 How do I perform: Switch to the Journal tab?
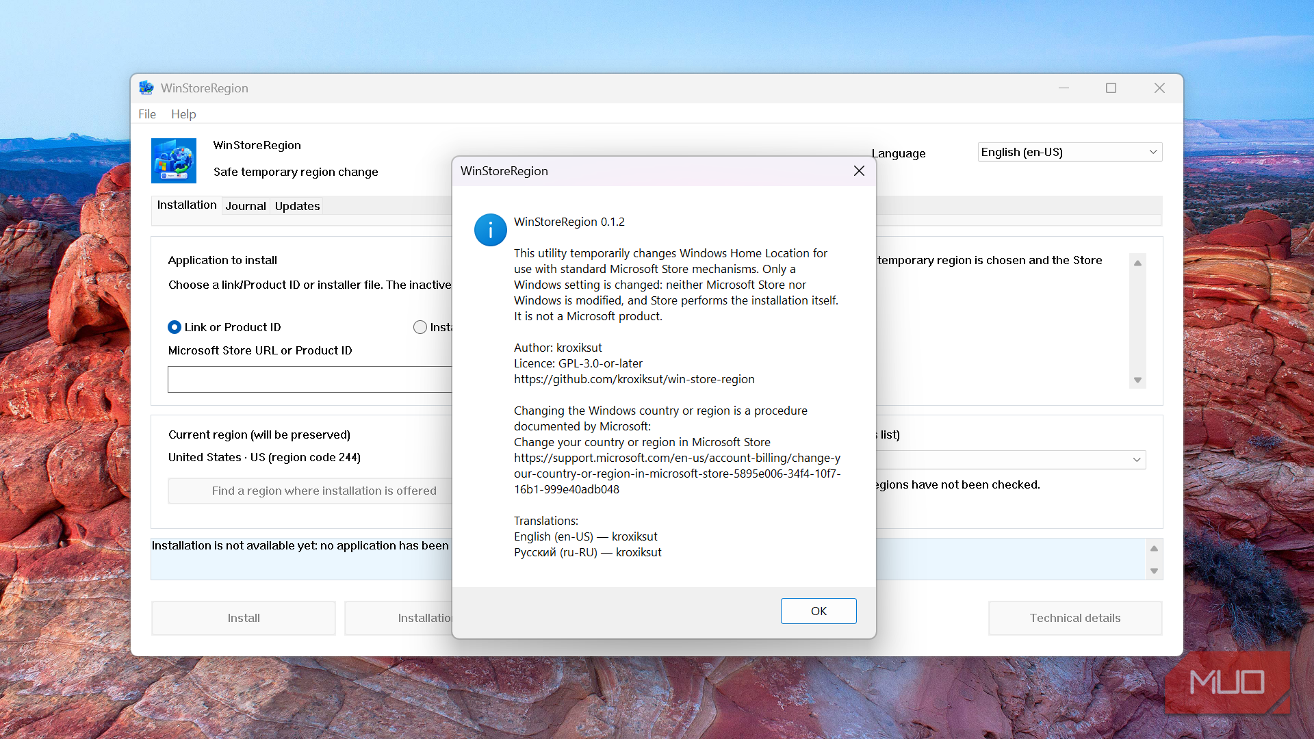point(246,206)
